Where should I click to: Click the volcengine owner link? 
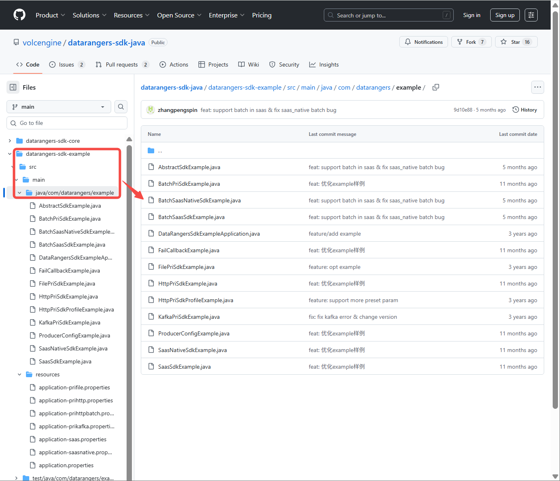(x=42, y=43)
